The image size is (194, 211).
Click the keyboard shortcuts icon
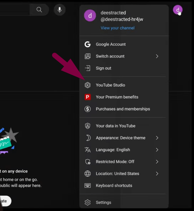click(88, 186)
